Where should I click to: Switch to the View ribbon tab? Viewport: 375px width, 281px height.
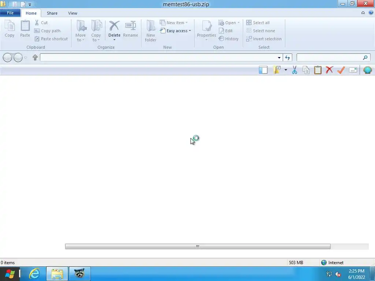(x=73, y=13)
